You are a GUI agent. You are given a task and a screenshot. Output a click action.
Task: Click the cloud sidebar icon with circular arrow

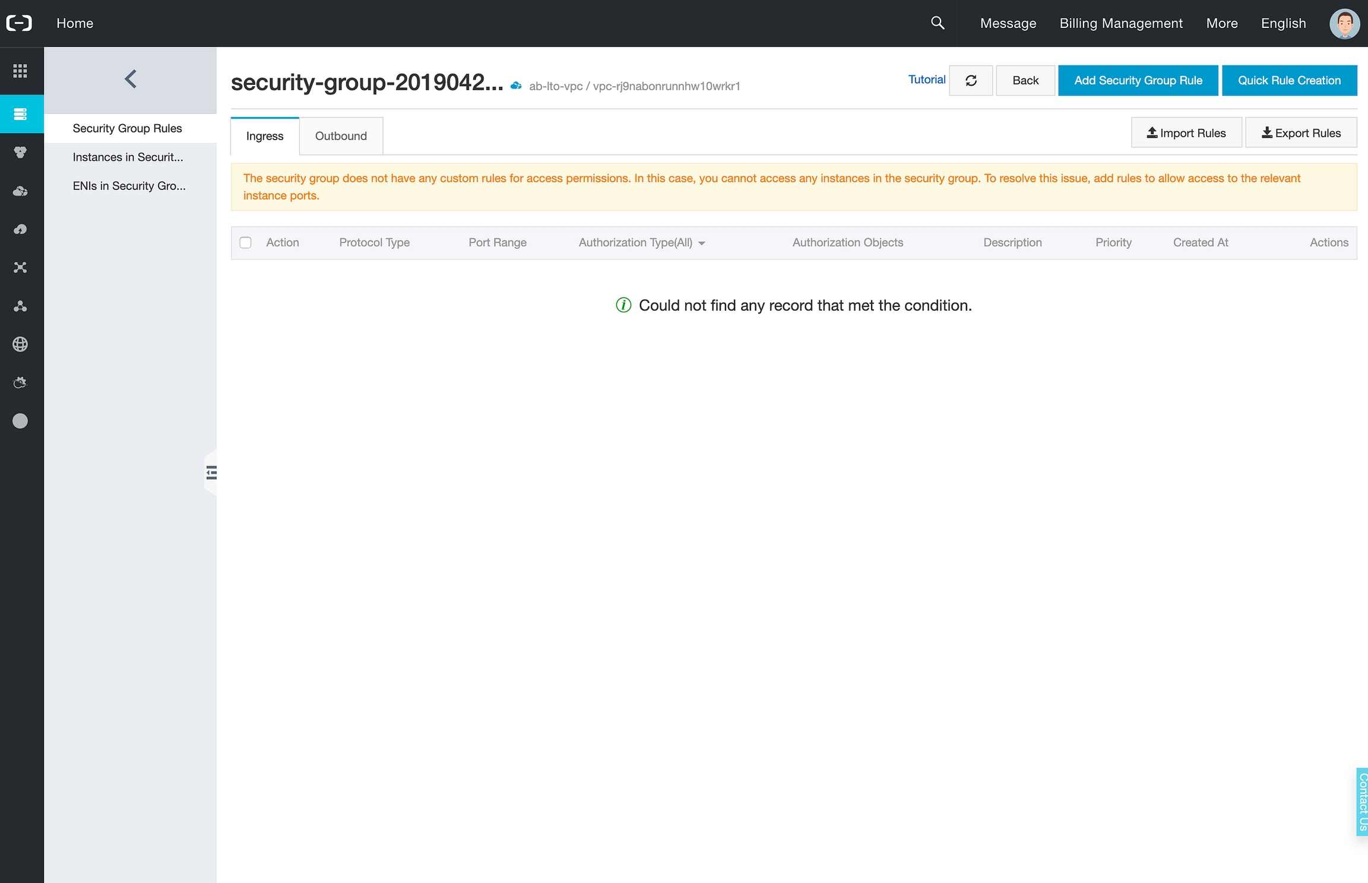click(x=20, y=382)
